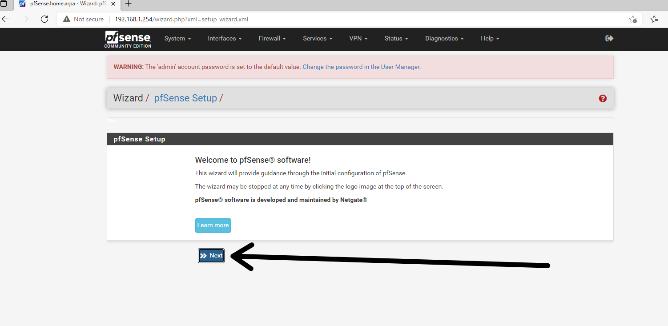Click the Welcome to pfSense software heading

click(x=253, y=160)
